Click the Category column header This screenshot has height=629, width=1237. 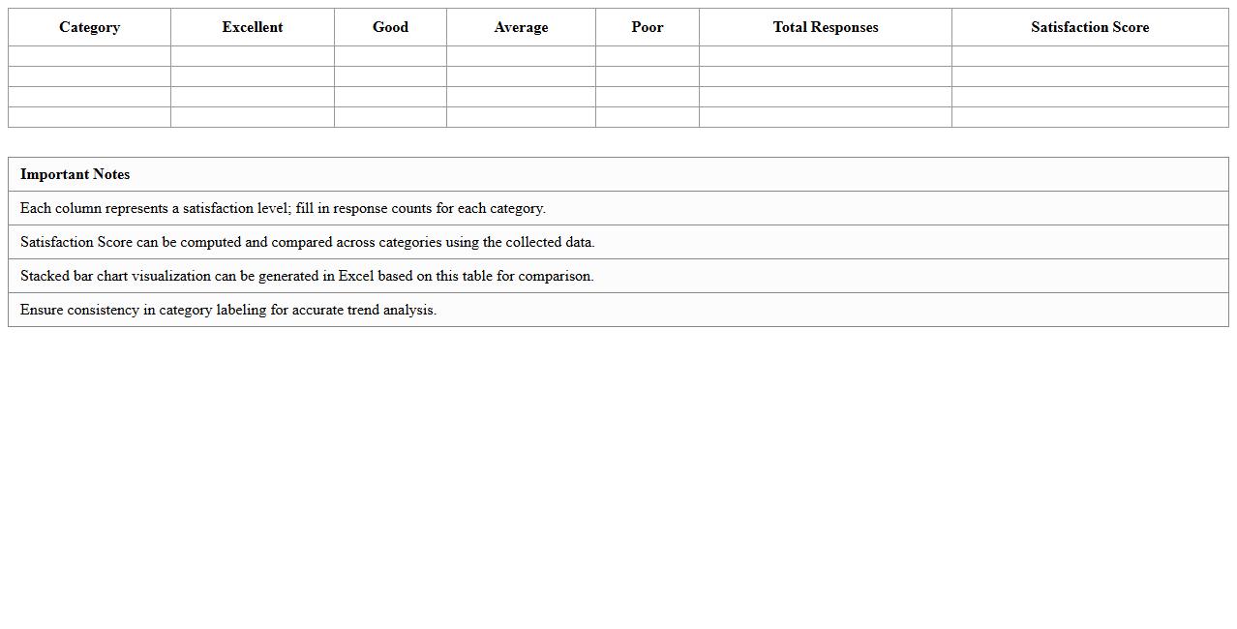pos(89,27)
